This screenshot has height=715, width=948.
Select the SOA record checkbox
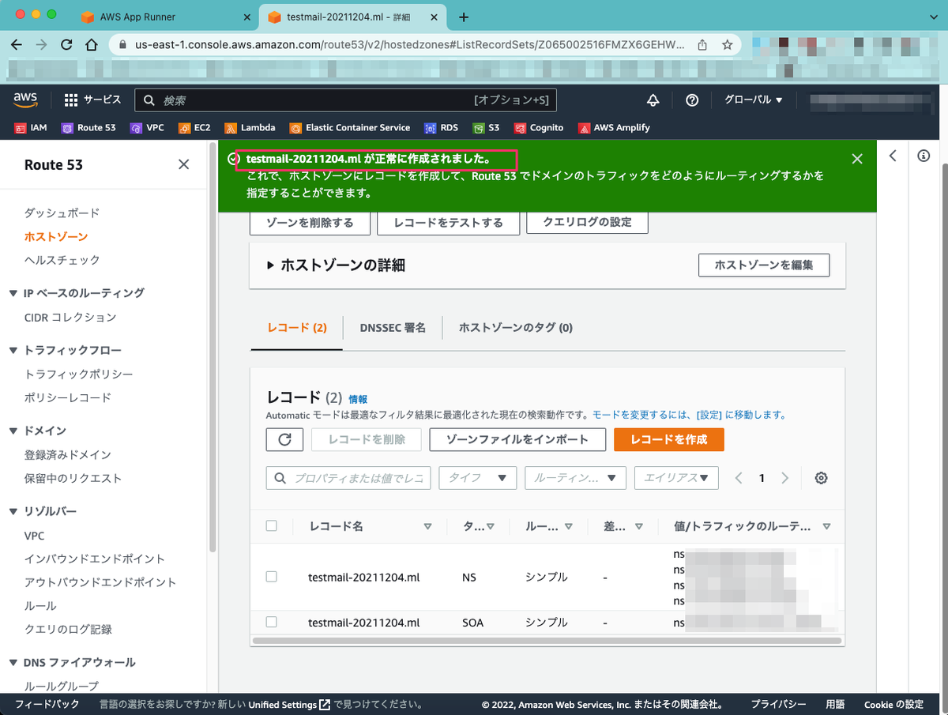click(x=272, y=622)
